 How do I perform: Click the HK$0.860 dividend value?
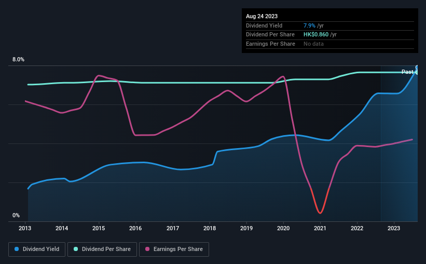(317, 34)
